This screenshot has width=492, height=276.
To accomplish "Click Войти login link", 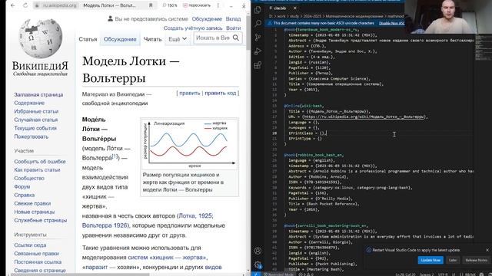I will point(233,28).
